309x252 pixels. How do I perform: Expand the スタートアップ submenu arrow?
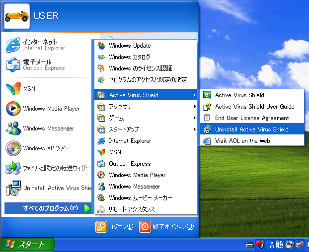195,129
